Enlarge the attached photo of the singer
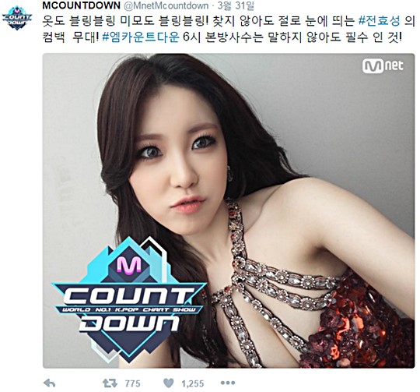This screenshot has width=420, height=392. click(x=229, y=210)
